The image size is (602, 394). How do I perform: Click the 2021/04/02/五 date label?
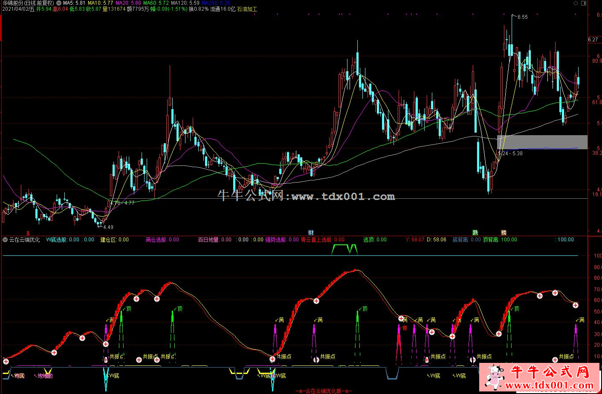18,9
